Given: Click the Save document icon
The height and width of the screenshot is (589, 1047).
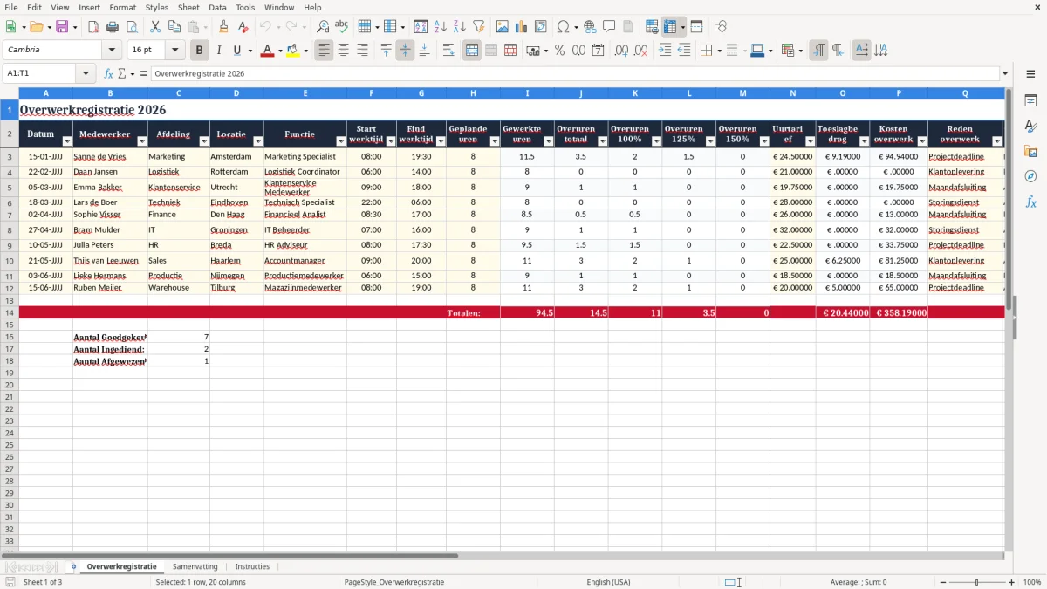Looking at the screenshot, I should coord(62,27).
